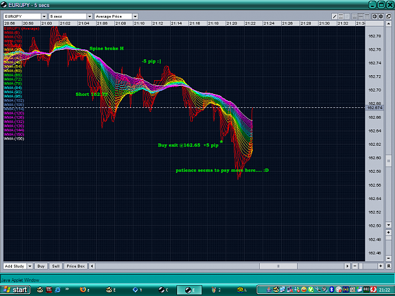Viewport: 395px width, 296px height.
Task: Select the horizontal channel lines tool
Action: (x=341, y=16)
